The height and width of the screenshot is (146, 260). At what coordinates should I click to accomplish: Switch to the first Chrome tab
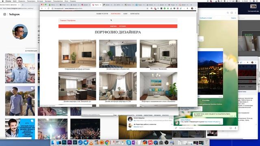click(x=53, y=5)
